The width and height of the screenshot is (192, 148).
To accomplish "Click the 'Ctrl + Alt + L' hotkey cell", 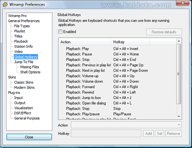I will 122,103.
